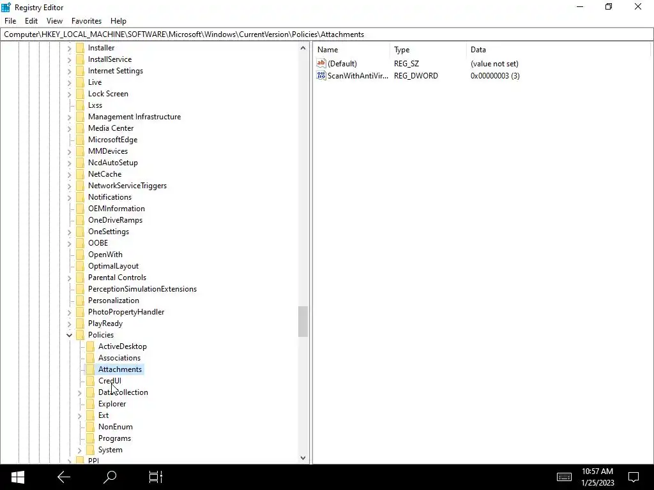654x490 pixels.
Task: Select the OneDriveRamps key
Action: [x=115, y=220]
